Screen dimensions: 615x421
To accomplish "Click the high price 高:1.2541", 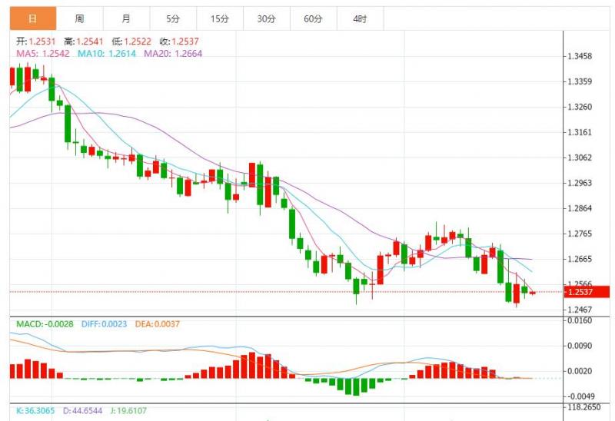I will pyautogui.click(x=84, y=41).
